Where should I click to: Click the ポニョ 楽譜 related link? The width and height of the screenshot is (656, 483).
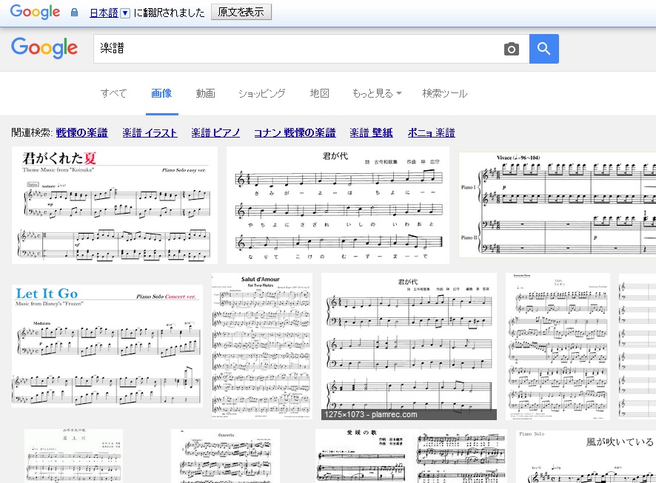pos(431,133)
